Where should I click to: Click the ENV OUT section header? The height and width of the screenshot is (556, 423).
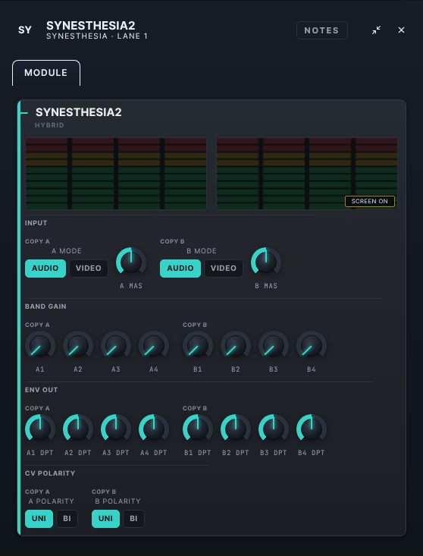point(41,390)
